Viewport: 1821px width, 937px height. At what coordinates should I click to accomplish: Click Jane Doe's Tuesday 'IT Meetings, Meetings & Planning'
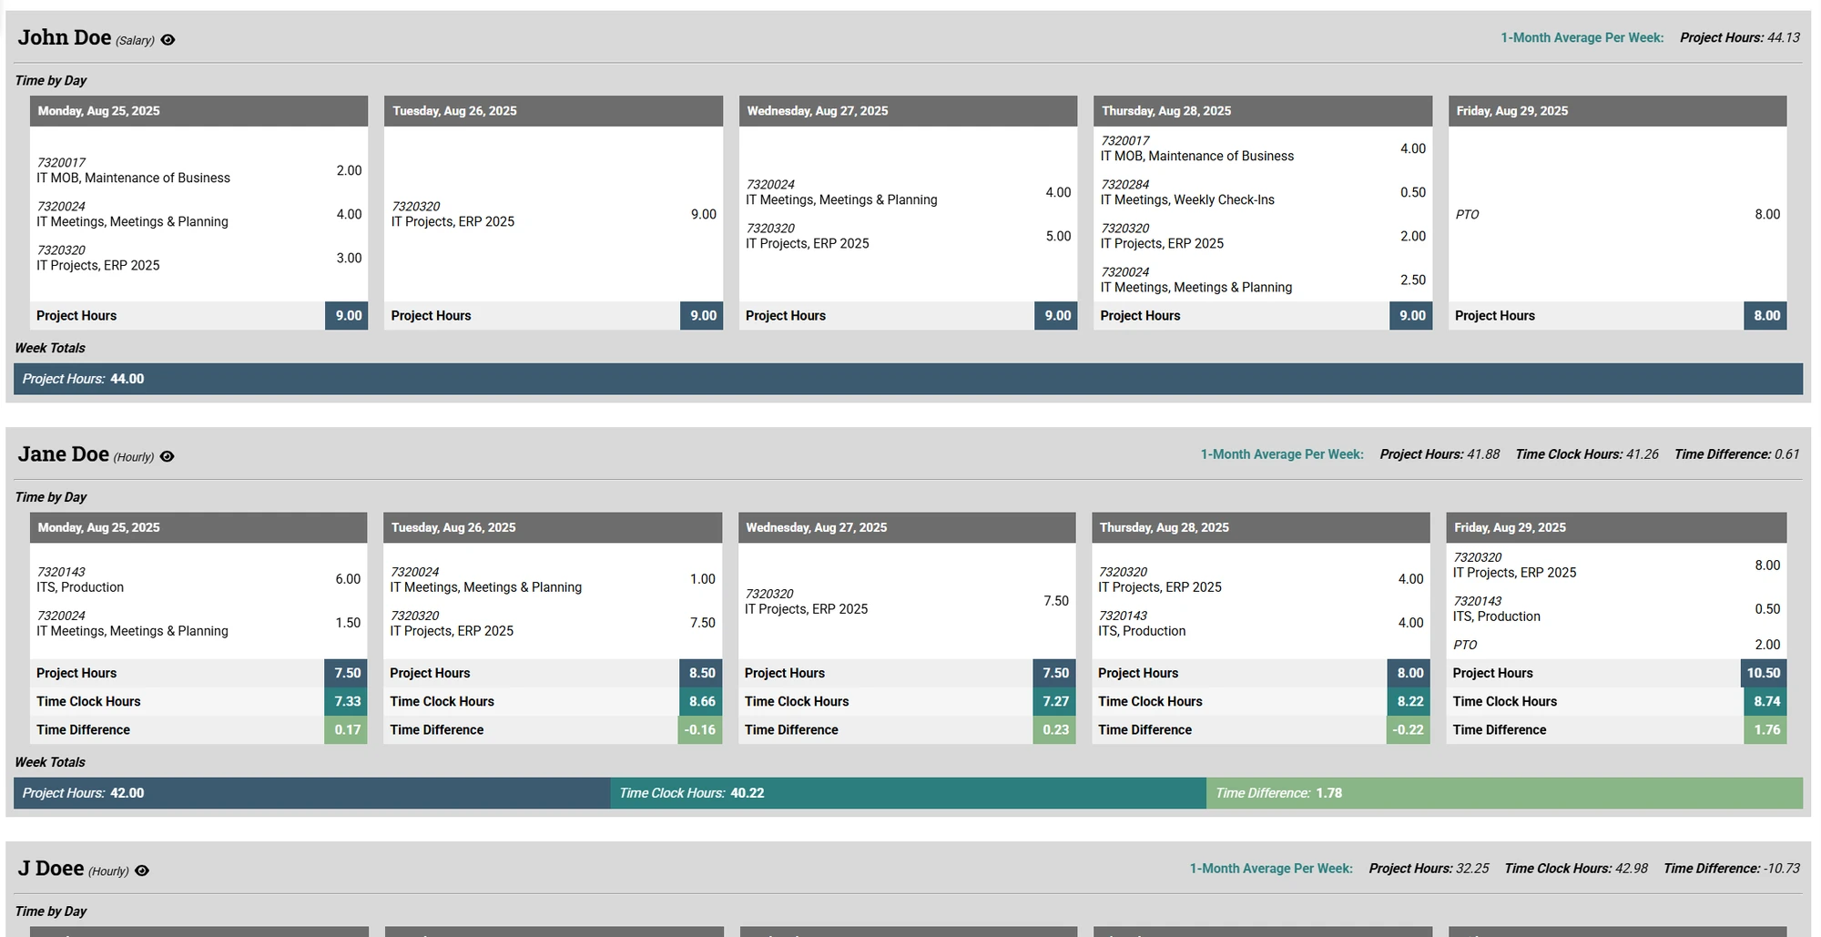point(553,580)
